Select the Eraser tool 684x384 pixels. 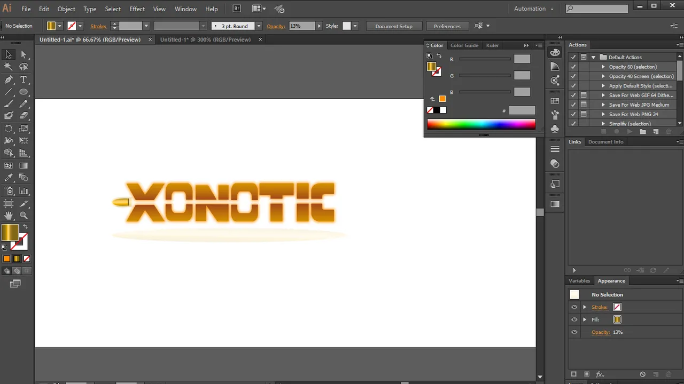pos(24,116)
